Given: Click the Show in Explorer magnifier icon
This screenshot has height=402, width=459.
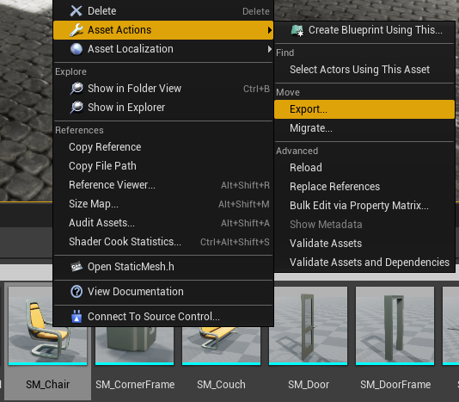Looking at the screenshot, I should 76,108.
